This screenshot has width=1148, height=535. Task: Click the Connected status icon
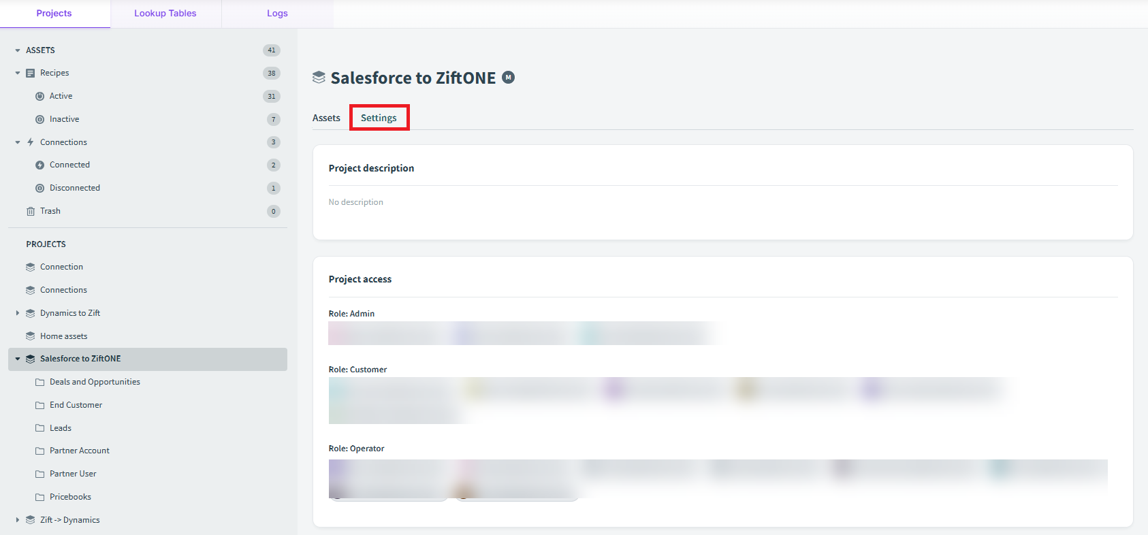(x=39, y=165)
